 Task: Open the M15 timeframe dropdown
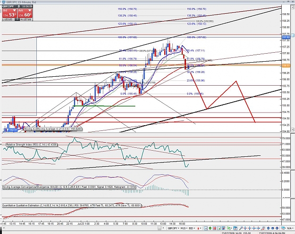coord(184,228)
